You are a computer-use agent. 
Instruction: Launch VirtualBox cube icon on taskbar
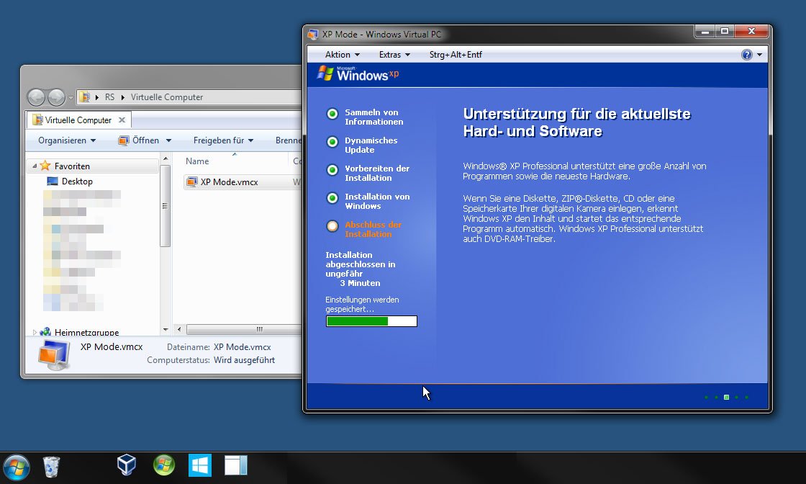pos(127,465)
